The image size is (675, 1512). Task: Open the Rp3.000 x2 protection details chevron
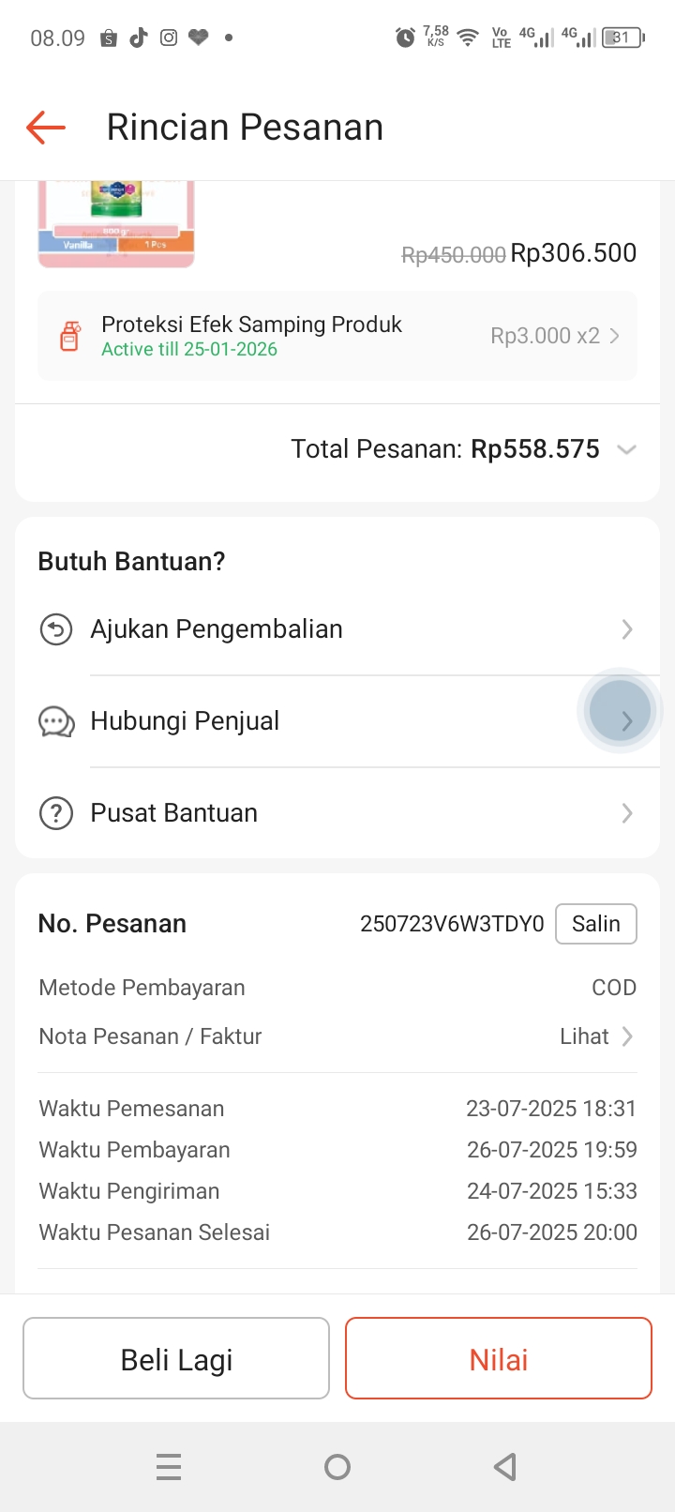tap(615, 336)
